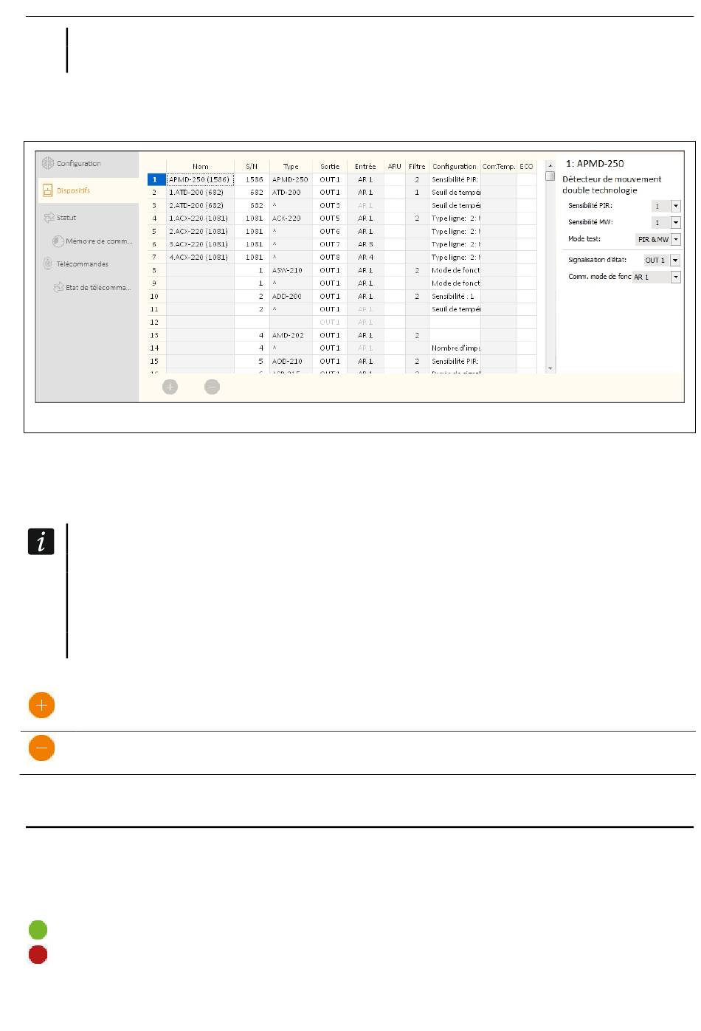Select the 4.ACX-220 (1081) name cell
Viewport: 701px width, 1031px height.
pyautogui.click(x=200, y=258)
